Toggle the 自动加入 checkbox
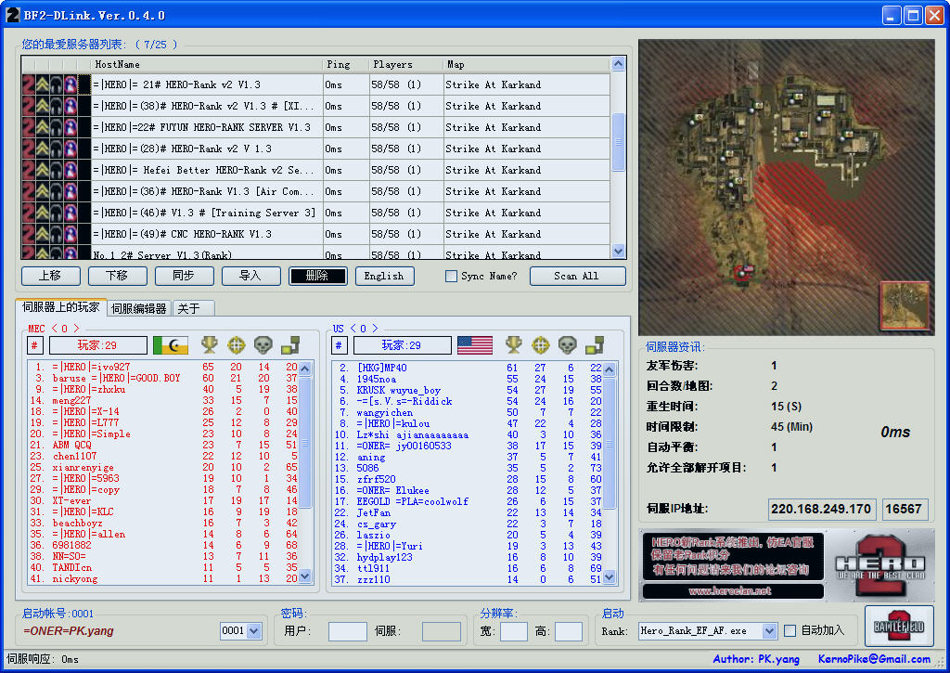This screenshot has height=673, width=950. 790,631
